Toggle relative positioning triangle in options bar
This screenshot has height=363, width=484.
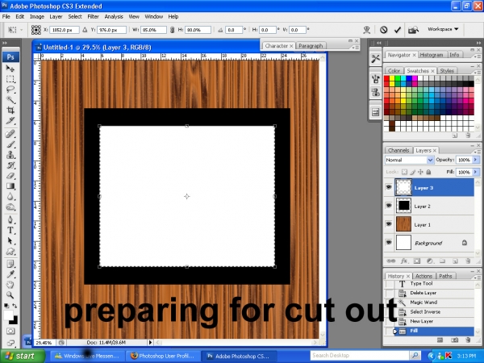click(85, 30)
